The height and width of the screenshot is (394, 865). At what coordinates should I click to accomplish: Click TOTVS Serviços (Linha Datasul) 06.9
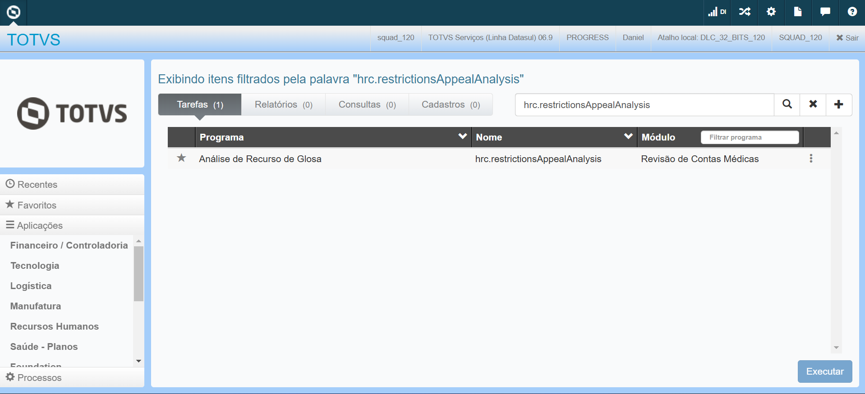point(490,38)
